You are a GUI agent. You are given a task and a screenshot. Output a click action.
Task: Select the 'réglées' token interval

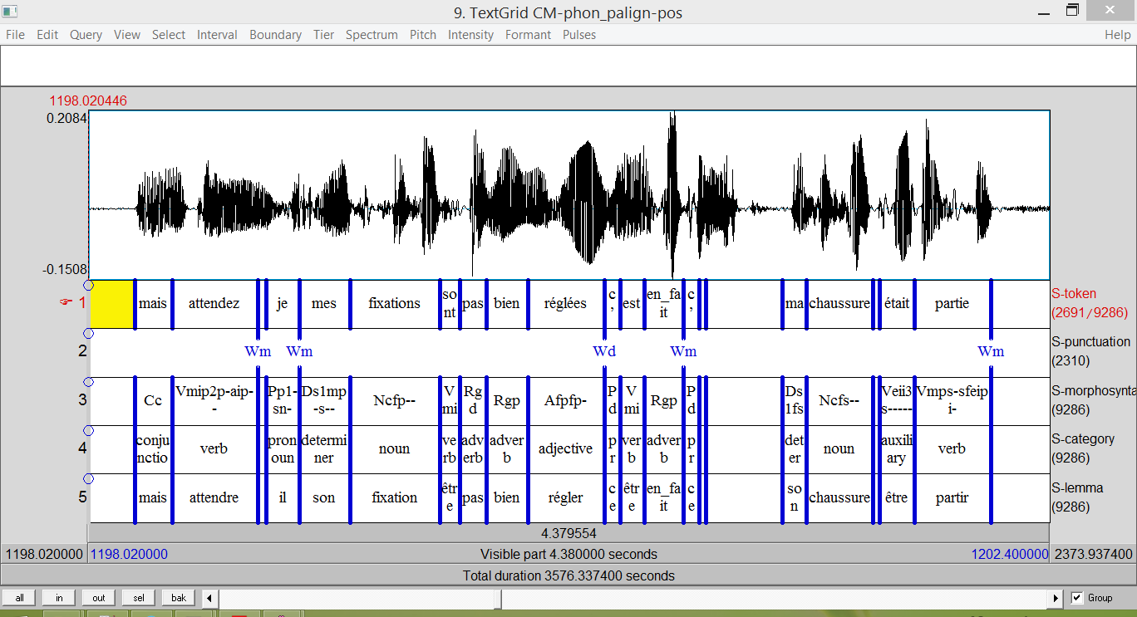pos(564,304)
